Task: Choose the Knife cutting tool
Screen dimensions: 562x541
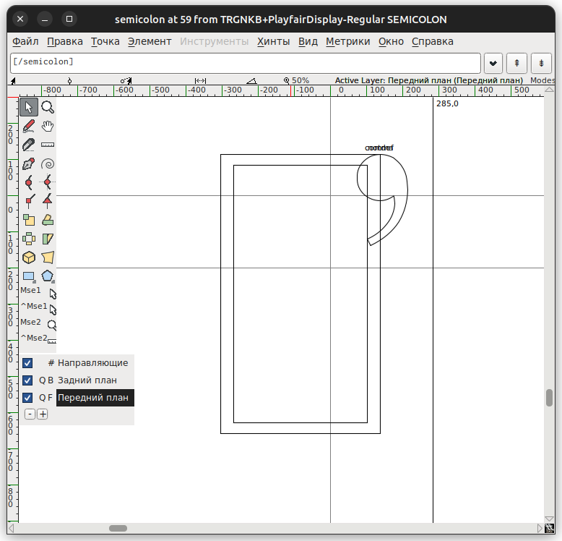Action: pyautogui.click(x=29, y=145)
